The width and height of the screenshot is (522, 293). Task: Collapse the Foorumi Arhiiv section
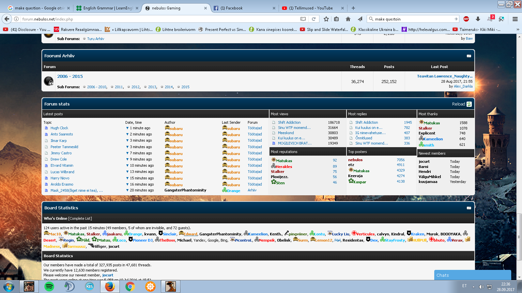[469, 56]
